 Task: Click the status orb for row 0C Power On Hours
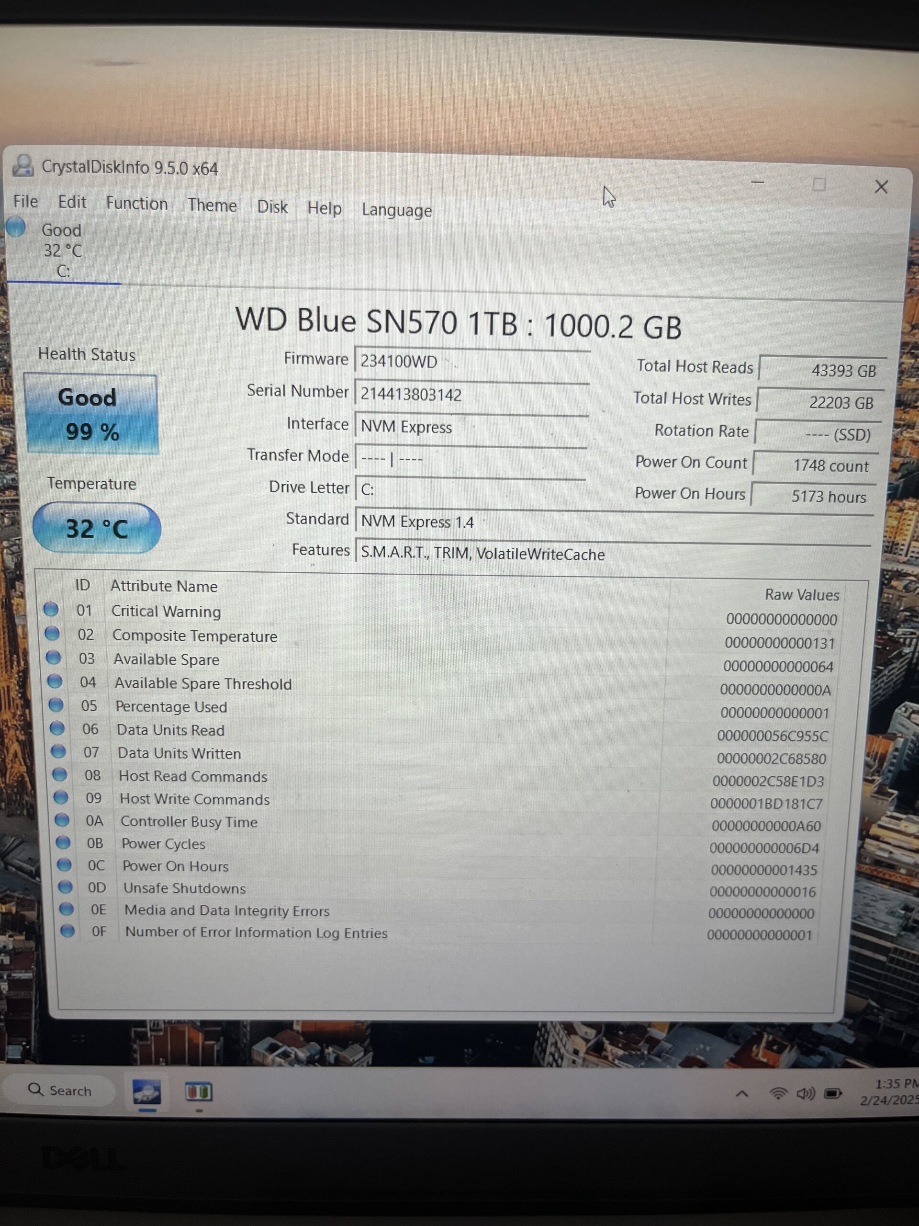coord(64,864)
